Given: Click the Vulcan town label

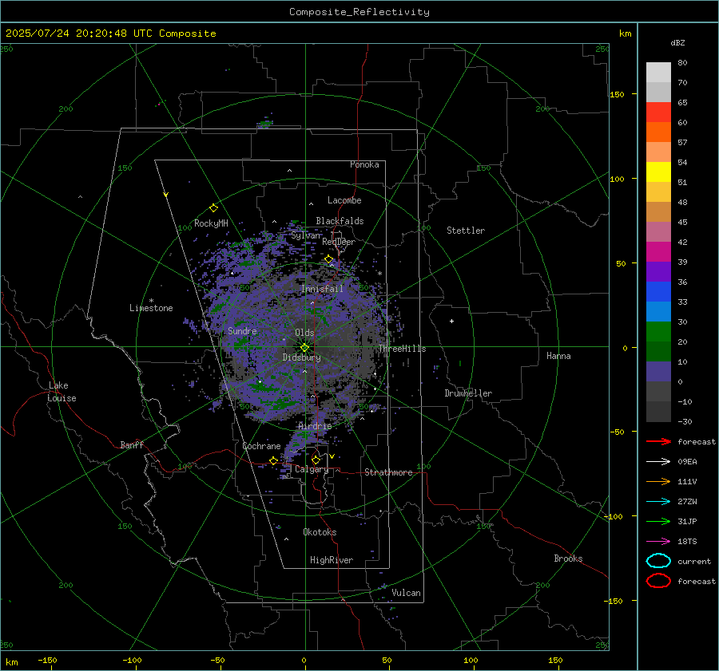Looking at the screenshot, I should pyautogui.click(x=406, y=593).
